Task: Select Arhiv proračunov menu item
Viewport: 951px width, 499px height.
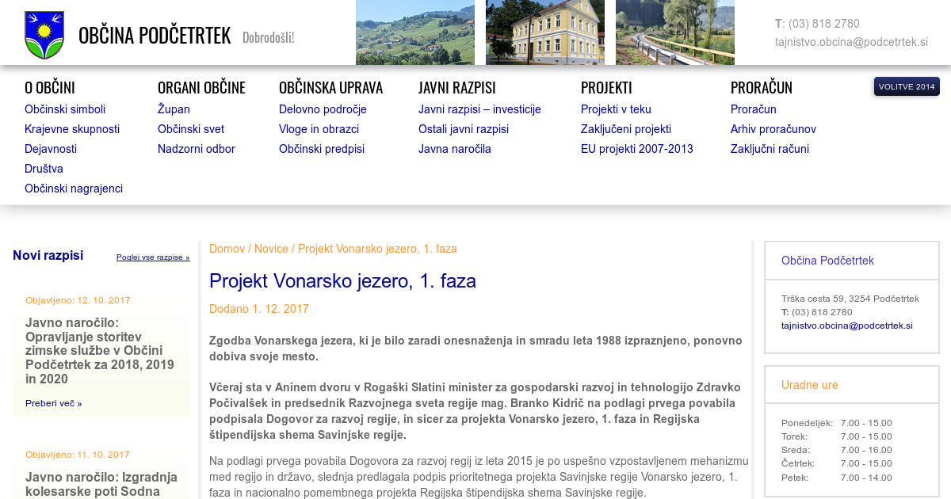Action: pos(773,129)
